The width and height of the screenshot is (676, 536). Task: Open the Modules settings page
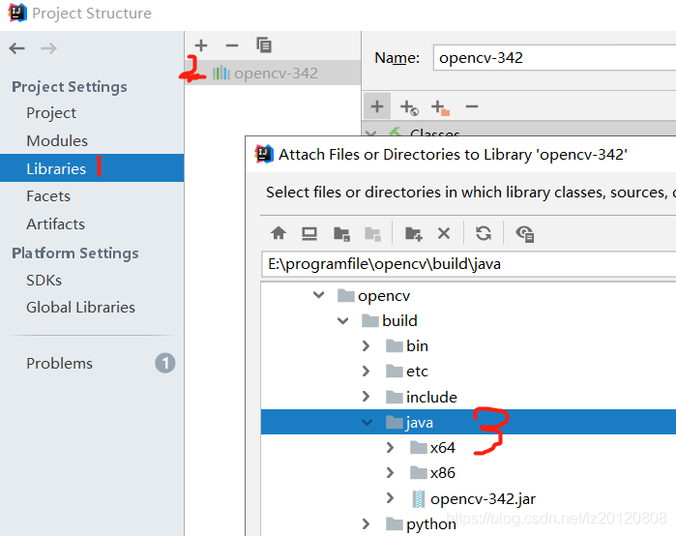(x=57, y=141)
